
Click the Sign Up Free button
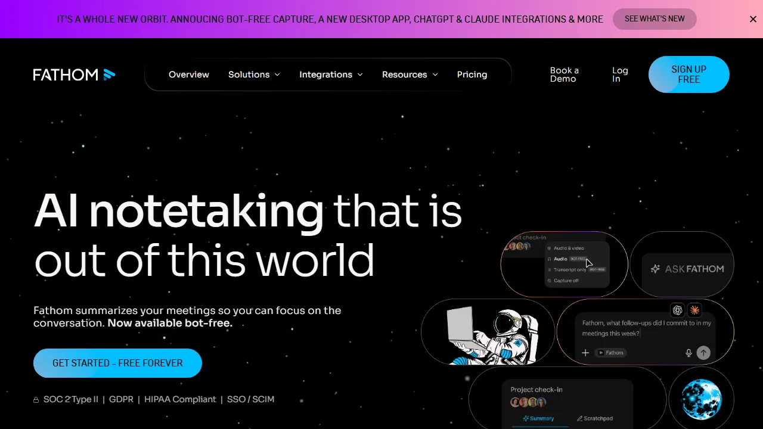689,74
